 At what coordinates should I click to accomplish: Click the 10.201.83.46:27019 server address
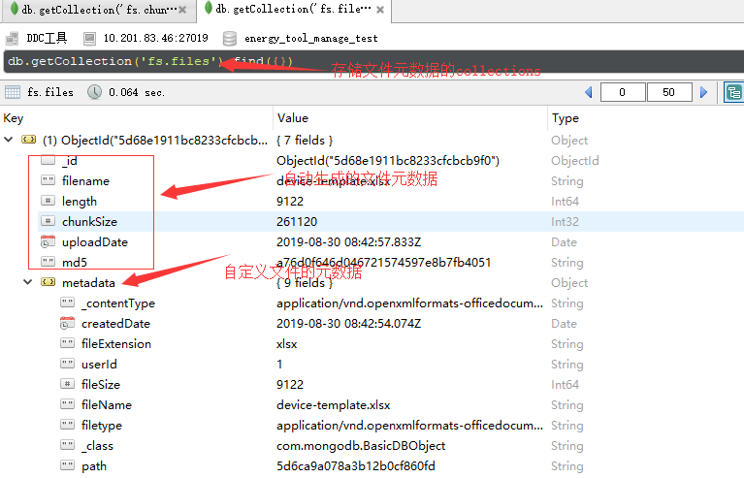pyautogui.click(x=155, y=38)
